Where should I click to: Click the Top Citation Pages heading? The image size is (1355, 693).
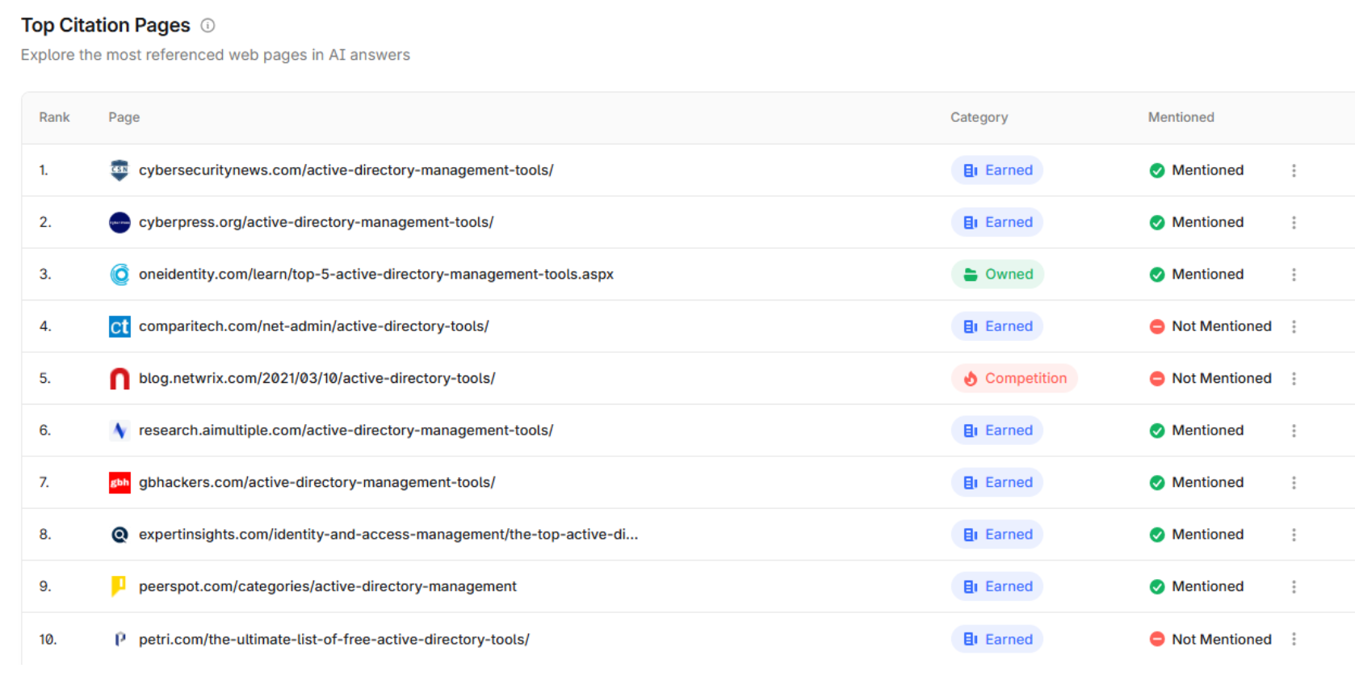pyautogui.click(x=106, y=25)
